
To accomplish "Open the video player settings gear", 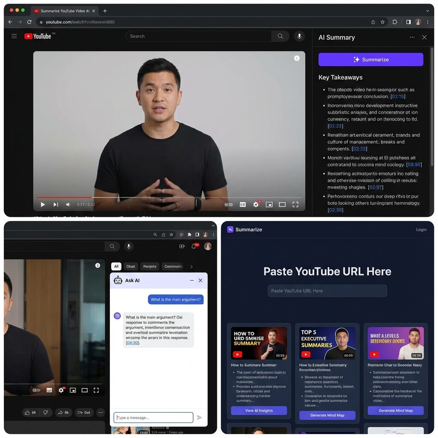I will click(256, 204).
